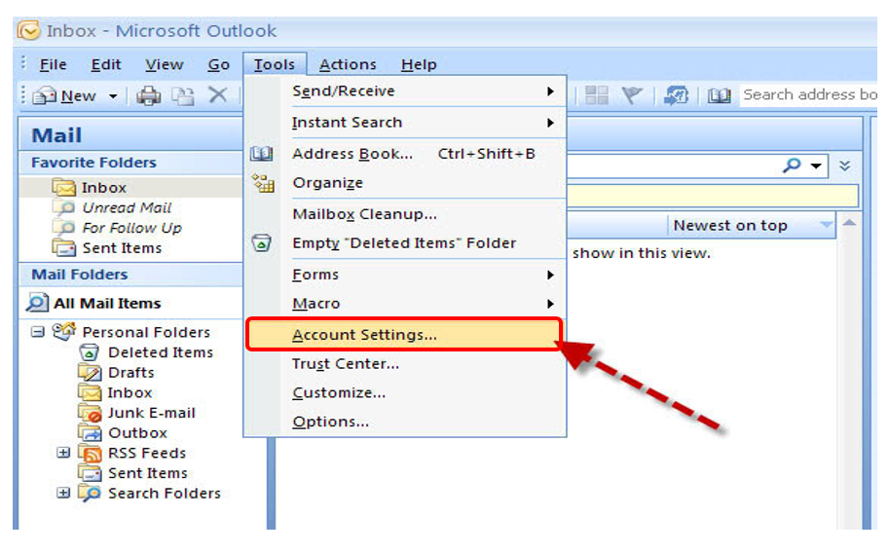Open the Go menu
Screen dimensions: 890x553
[x=218, y=64]
